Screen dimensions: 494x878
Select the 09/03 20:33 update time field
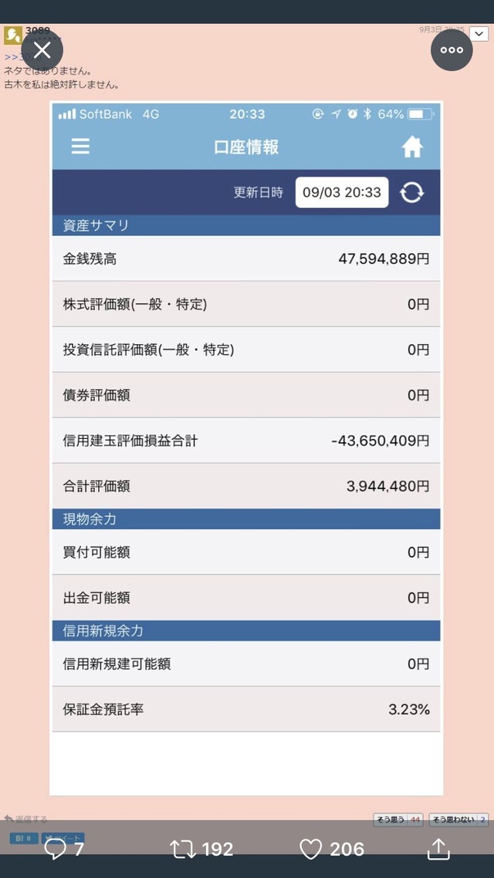(x=342, y=192)
